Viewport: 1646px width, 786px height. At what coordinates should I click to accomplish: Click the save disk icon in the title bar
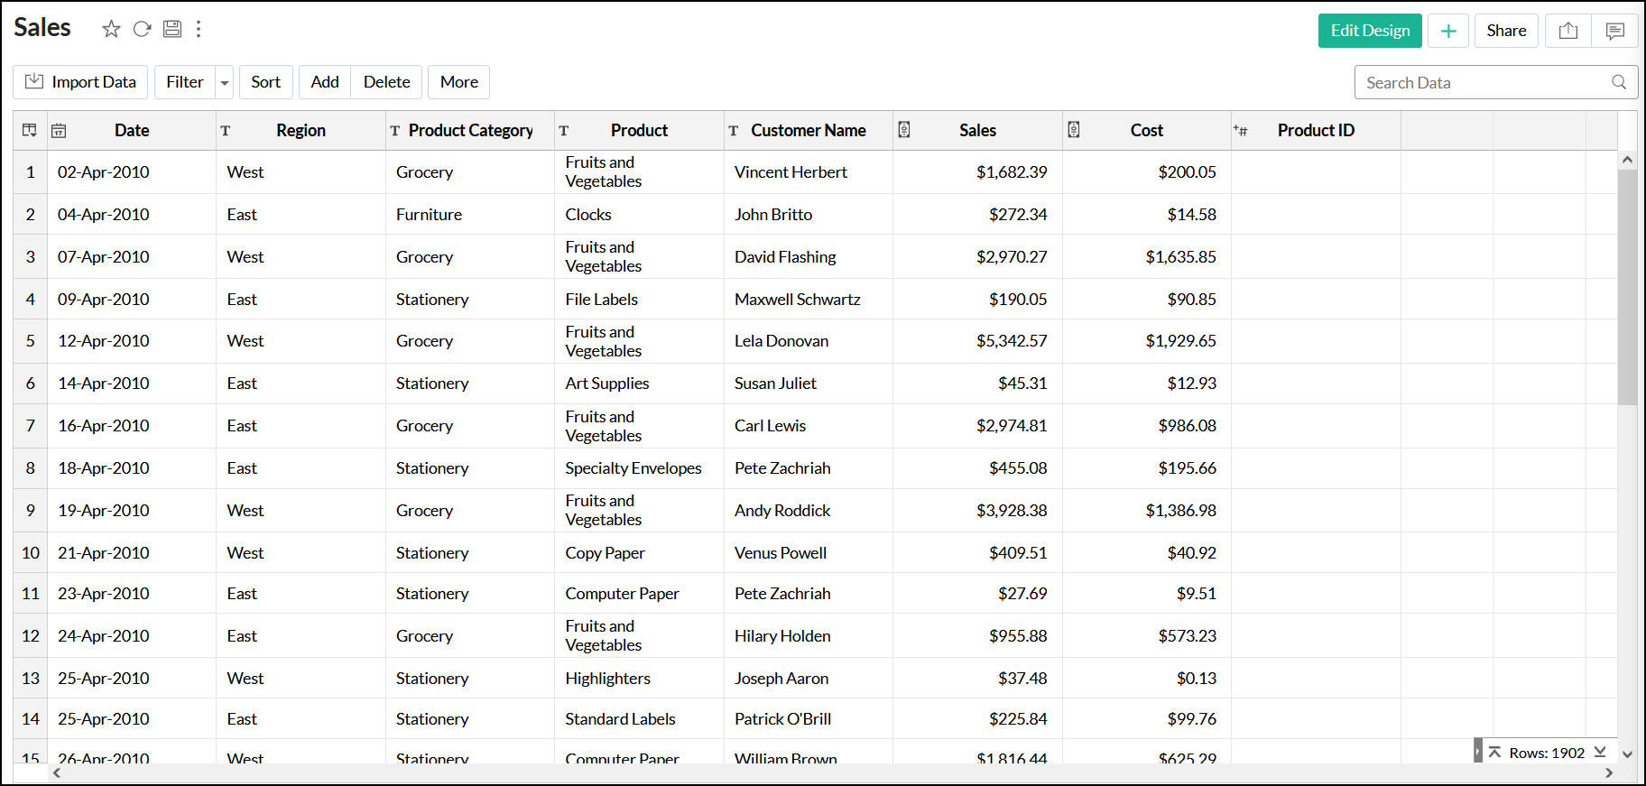point(172,29)
